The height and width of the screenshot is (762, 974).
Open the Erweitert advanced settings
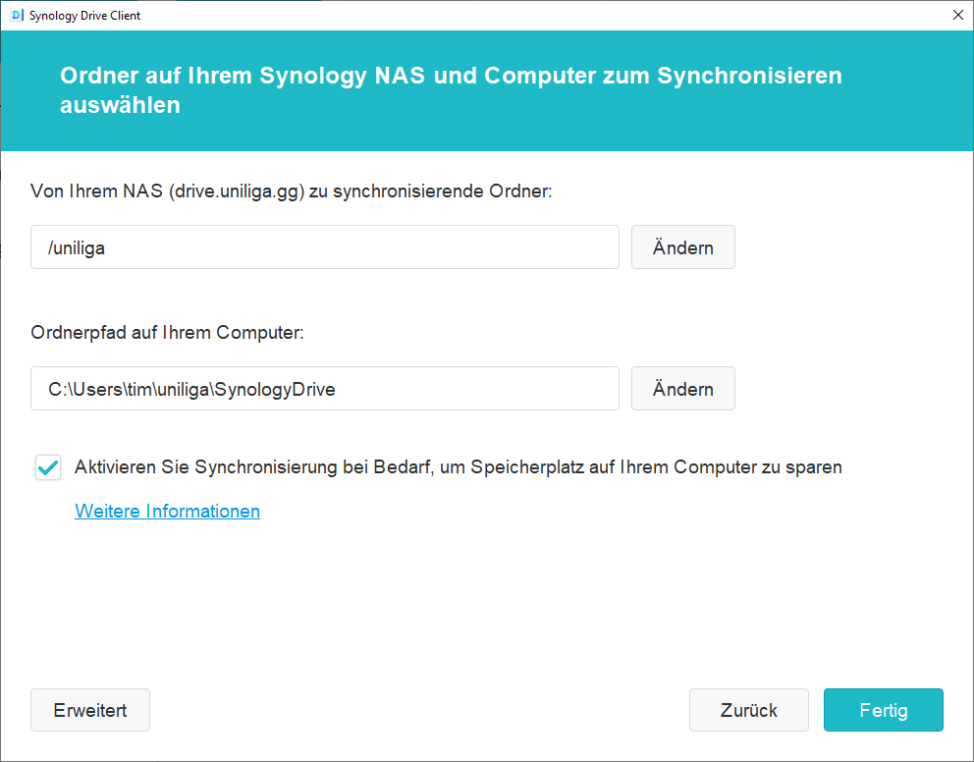click(90, 710)
